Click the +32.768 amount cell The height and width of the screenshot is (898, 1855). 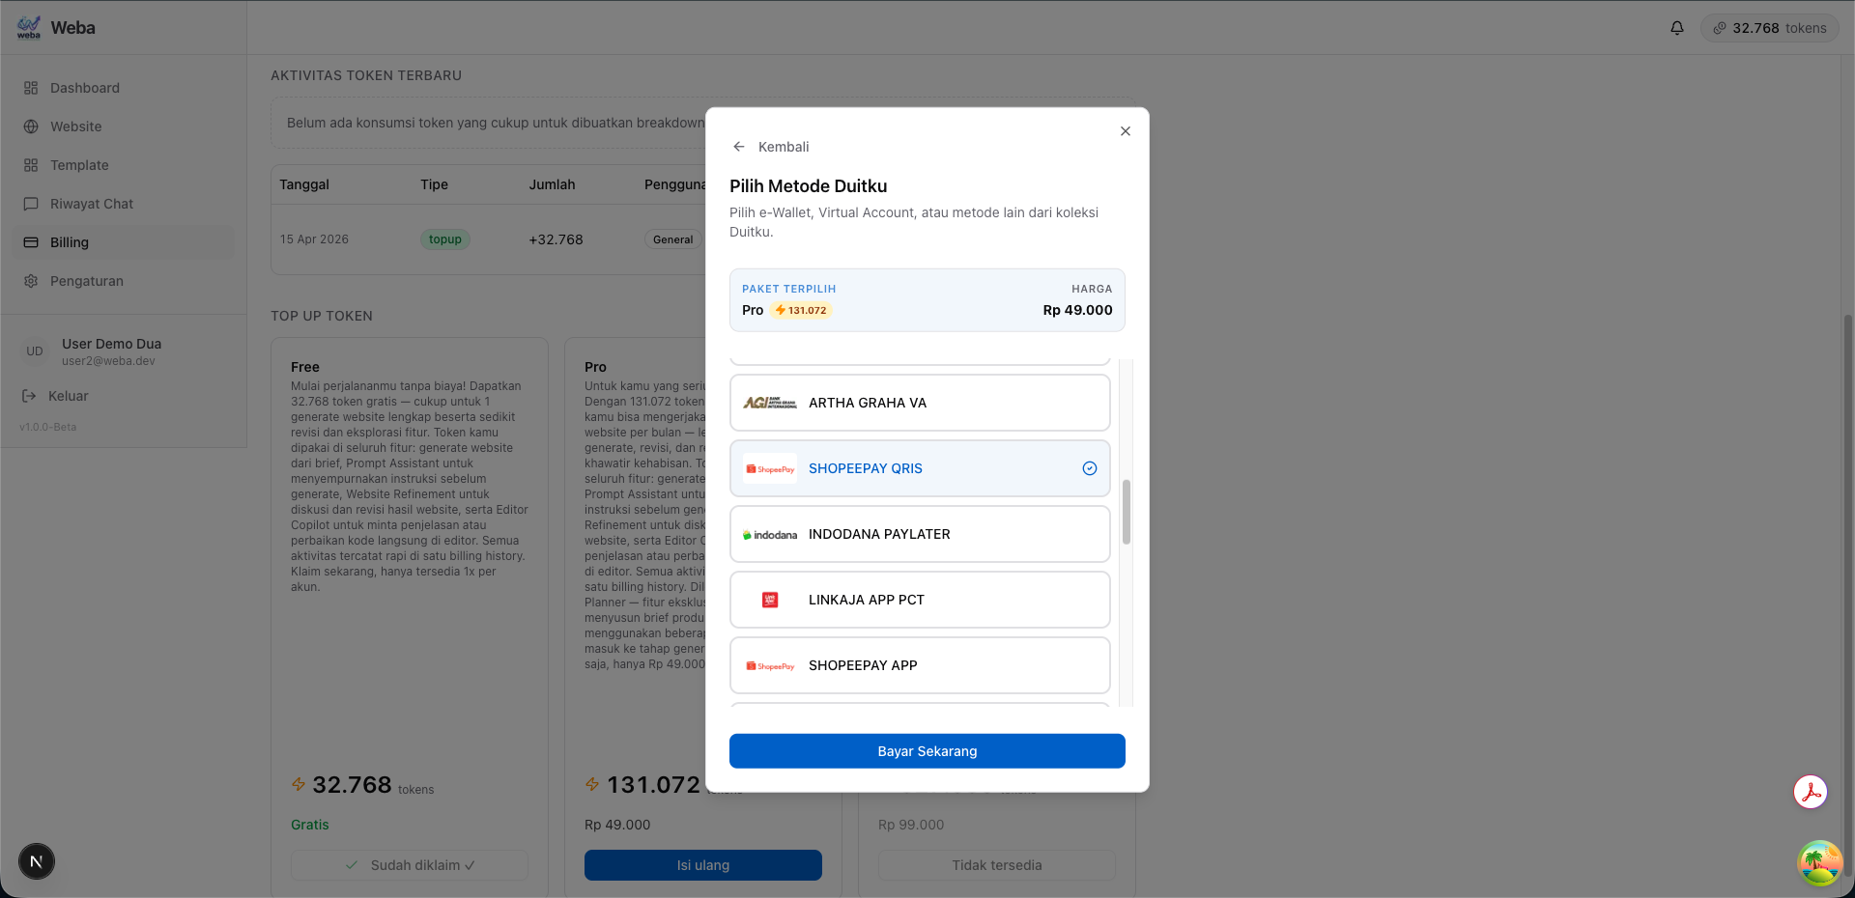(556, 239)
